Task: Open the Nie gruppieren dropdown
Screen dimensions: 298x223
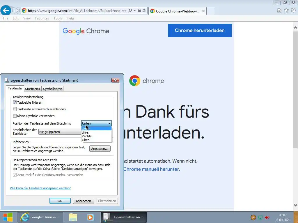Action: (60, 132)
